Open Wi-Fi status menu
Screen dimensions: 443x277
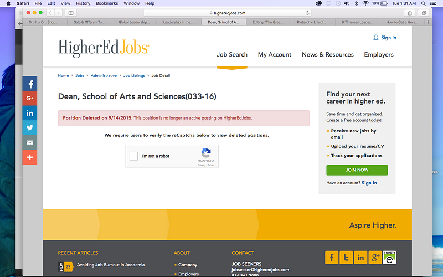click(365, 3)
